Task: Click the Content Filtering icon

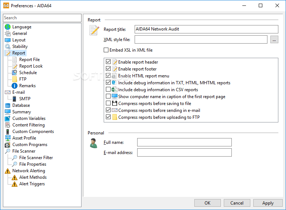Action: pyautogui.click(x=8, y=125)
